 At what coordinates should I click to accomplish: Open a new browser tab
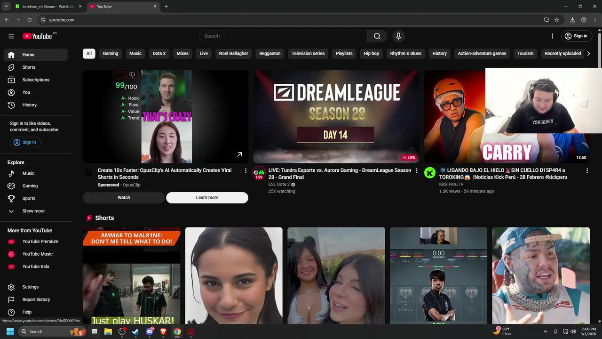point(166,7)
